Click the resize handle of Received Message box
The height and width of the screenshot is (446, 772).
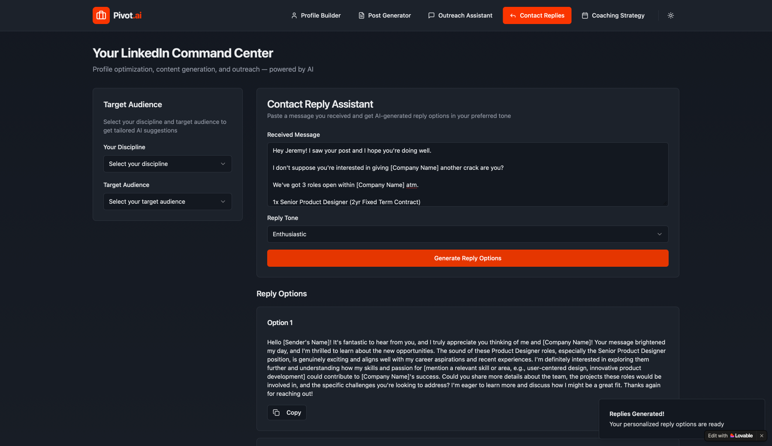[666, 204]
